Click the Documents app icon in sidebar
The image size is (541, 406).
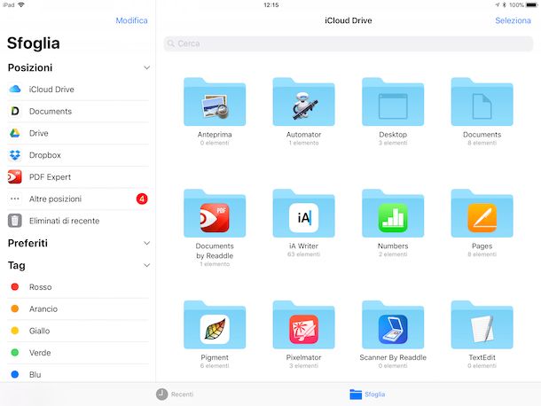15,111
